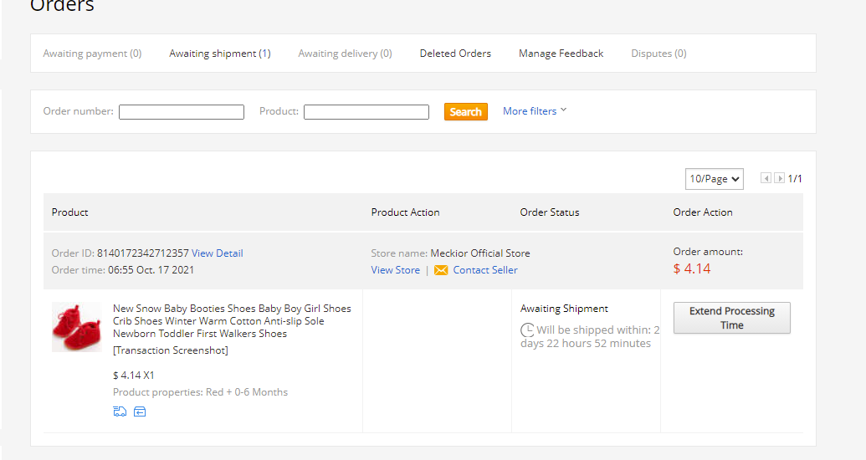866x460 pixels.
Task: Go to next page with right arrow
Action: 779,178
